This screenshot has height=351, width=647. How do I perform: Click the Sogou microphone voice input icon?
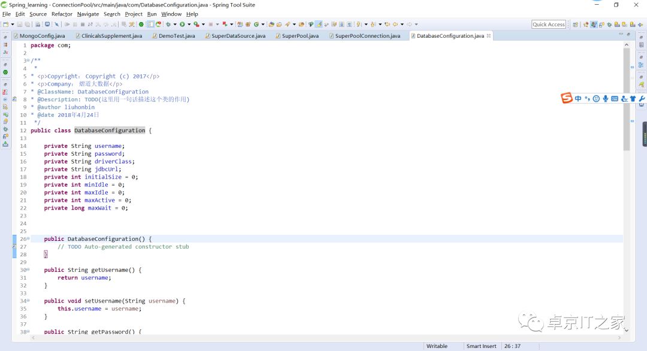click(605, 99)
